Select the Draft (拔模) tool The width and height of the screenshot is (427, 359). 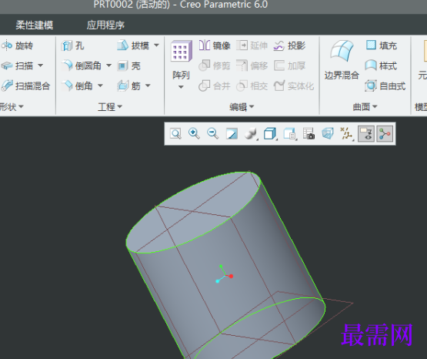(x=133, y=45)
